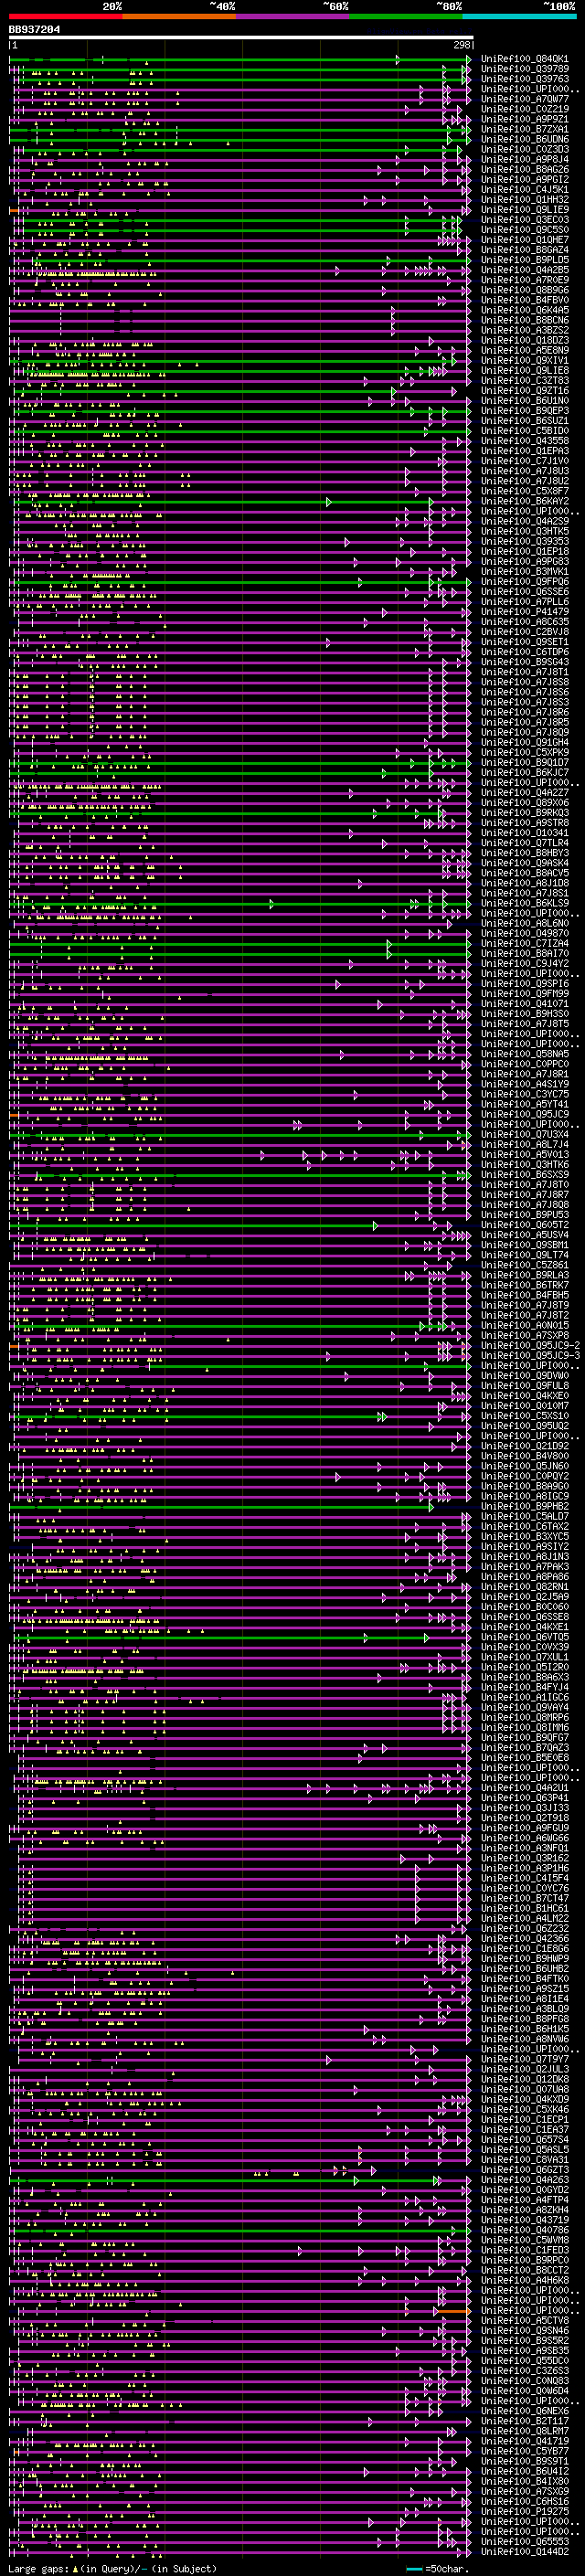Click the UniRef100_C5Z861 label
The image size is (585, 2576).
point(525,1265)
